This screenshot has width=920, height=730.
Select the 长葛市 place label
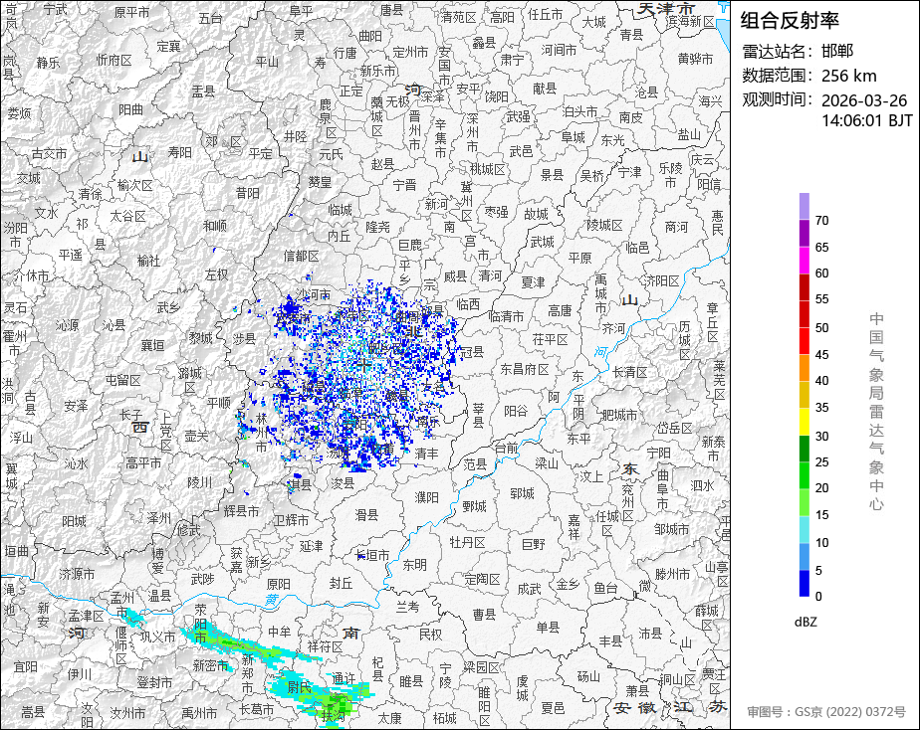(257, 709)
